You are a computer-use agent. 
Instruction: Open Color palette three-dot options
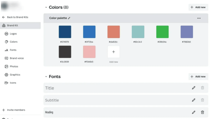(x=199, y=18)
